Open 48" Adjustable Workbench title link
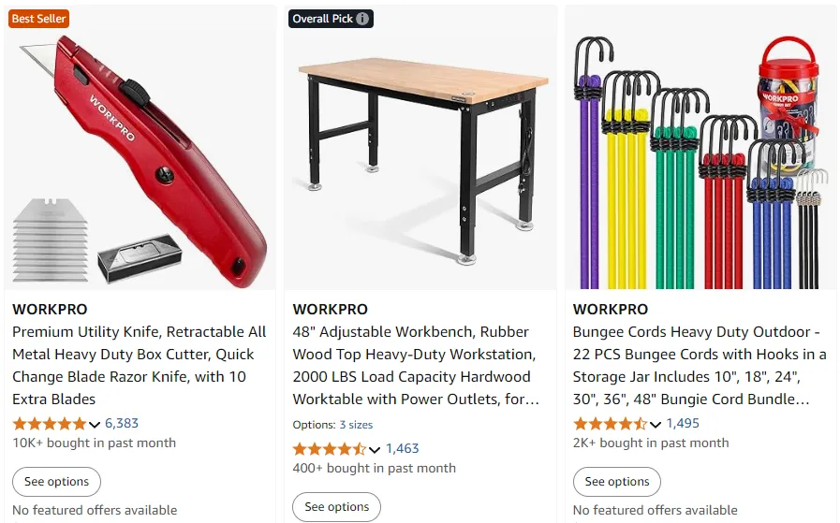This screenshot has width=840, height=523. click(416, 365)
